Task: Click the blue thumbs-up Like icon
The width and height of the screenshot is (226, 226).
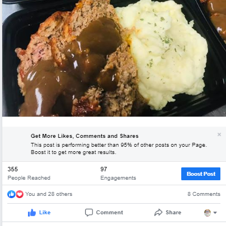Action: tap(32, 213)
